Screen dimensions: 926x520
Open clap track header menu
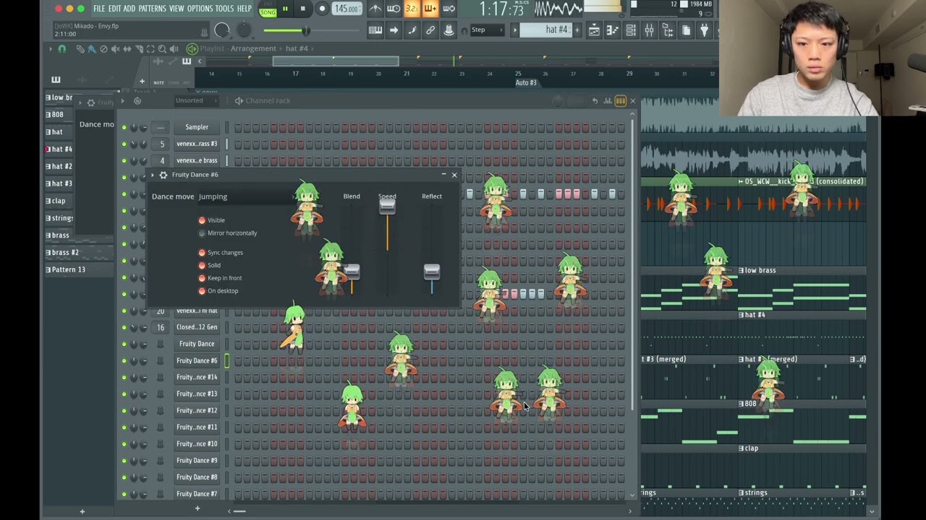point(742,448)
